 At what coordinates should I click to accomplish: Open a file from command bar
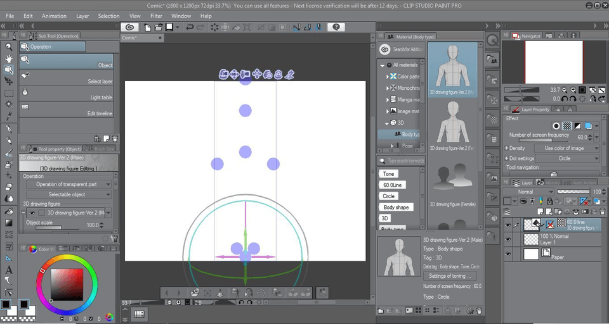click(158, 27)
